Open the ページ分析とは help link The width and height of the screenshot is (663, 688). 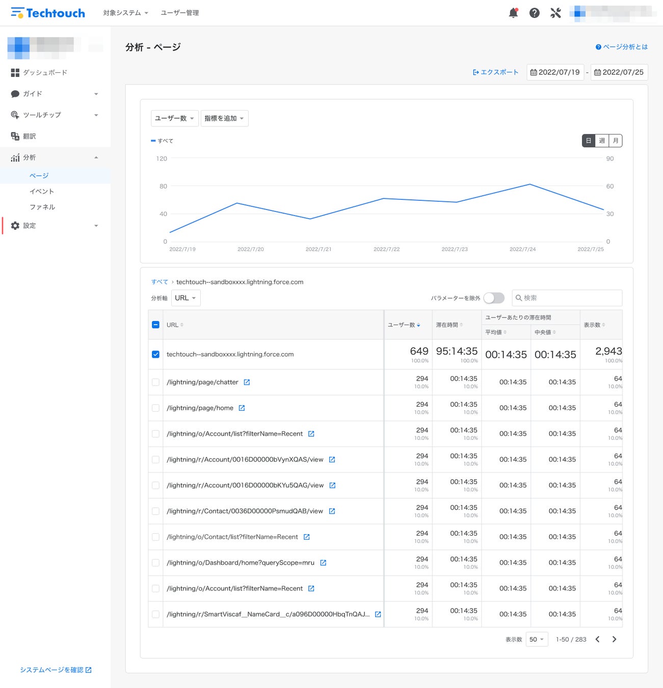(x=621, y=47)
